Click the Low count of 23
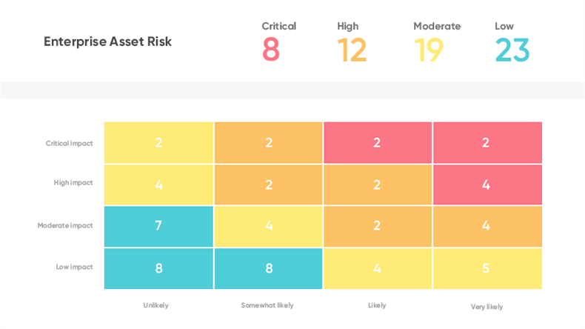This screenshot has width=585, height=329. (x=512, y=50)
